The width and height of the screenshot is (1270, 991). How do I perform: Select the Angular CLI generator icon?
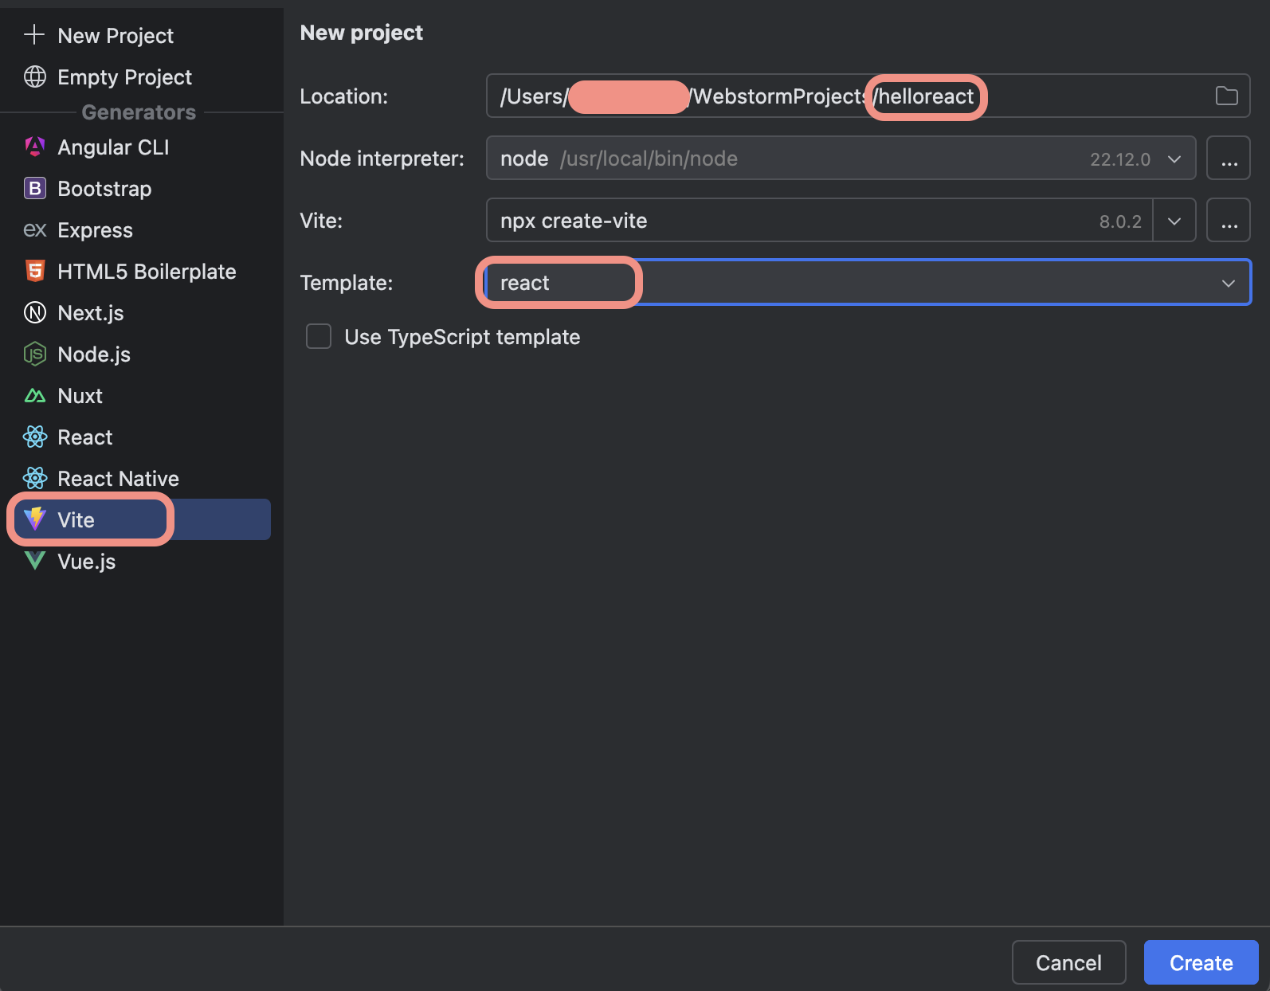coord(34,147)
